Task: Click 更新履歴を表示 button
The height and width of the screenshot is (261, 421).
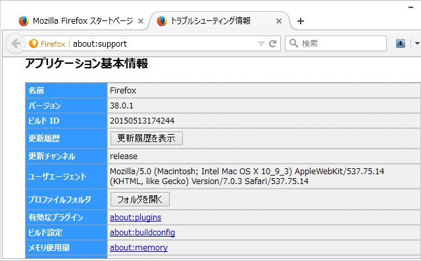Action: (x=147, y=138)
